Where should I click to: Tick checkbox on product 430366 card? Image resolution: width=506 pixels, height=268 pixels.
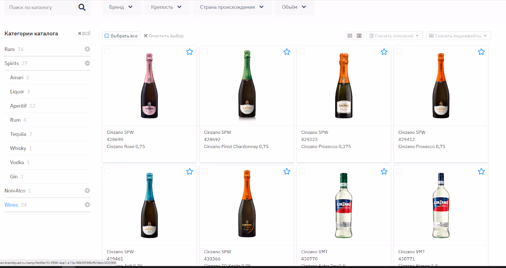(x=205, y=171)
